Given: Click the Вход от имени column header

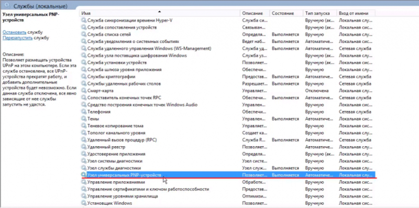Looking at the screenshot, I should point(356,13).
